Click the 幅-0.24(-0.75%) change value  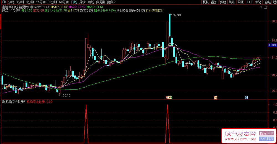pyautogui.click(x=105, y=11)
